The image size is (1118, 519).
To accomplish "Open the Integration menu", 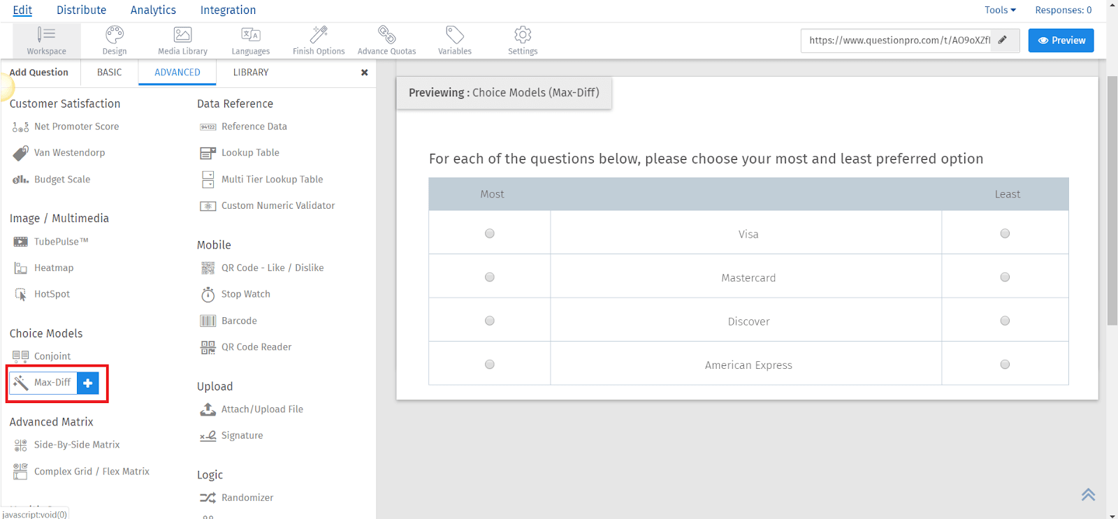I will [x=228, y=10].
